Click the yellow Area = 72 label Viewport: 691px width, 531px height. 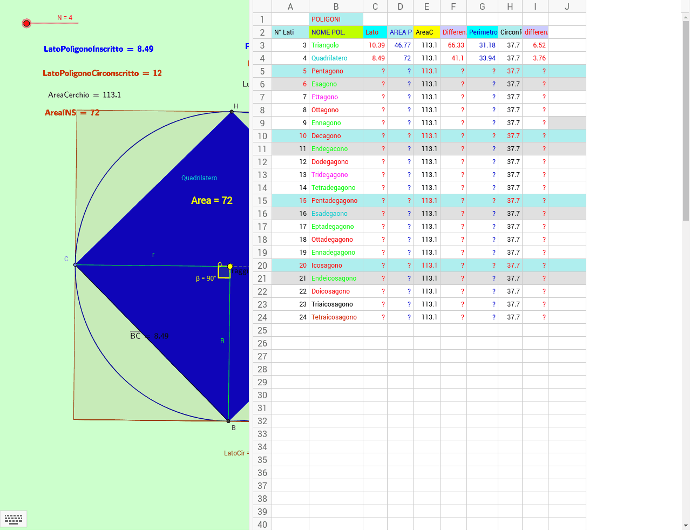coord(212,201)
